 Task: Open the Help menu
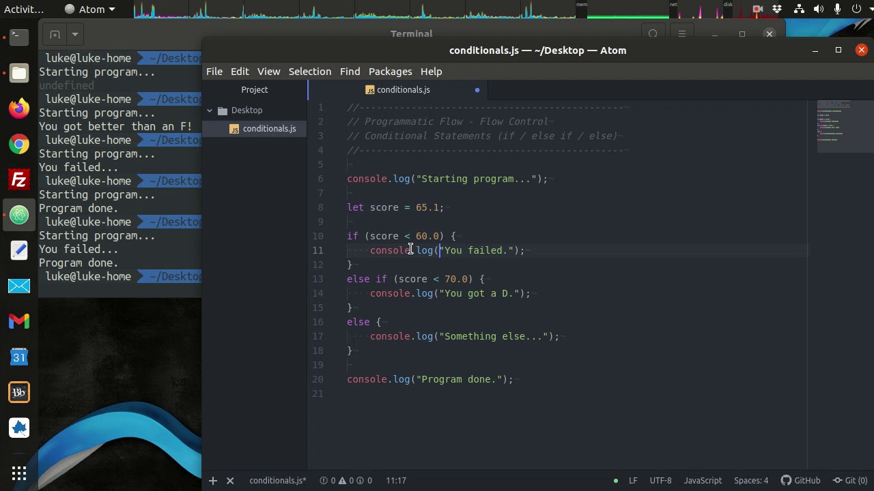(x=431, y=72)
